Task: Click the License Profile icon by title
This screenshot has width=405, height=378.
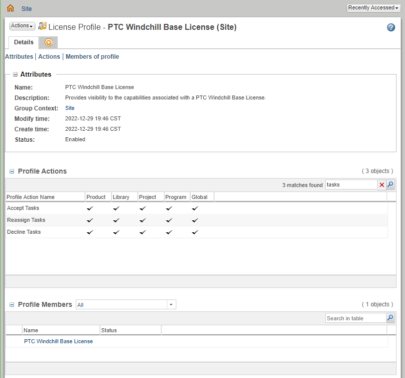Action: pyautogui.click(x=42, y=26)
